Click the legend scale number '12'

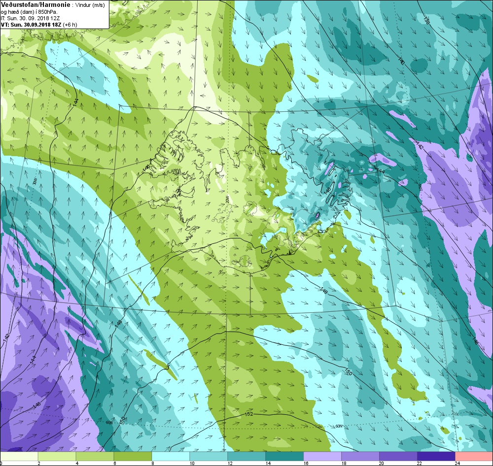coord(230,463)
